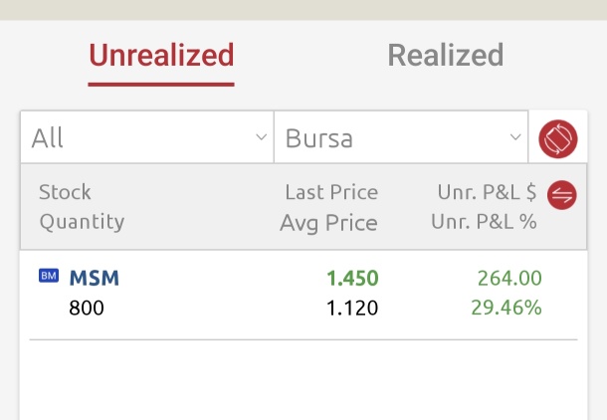607x420 pixels.
Task: Select the 264.00 unrealized profit value
Action: point(509,278)
